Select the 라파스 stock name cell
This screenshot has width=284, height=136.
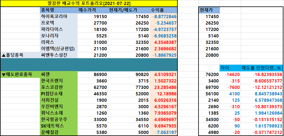(59, 42)
